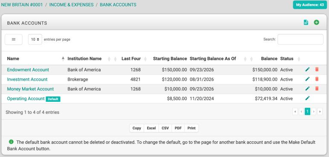Click the $8,500.00 starting balance cell
Screen dimensions: 329x157
[177, 98]
